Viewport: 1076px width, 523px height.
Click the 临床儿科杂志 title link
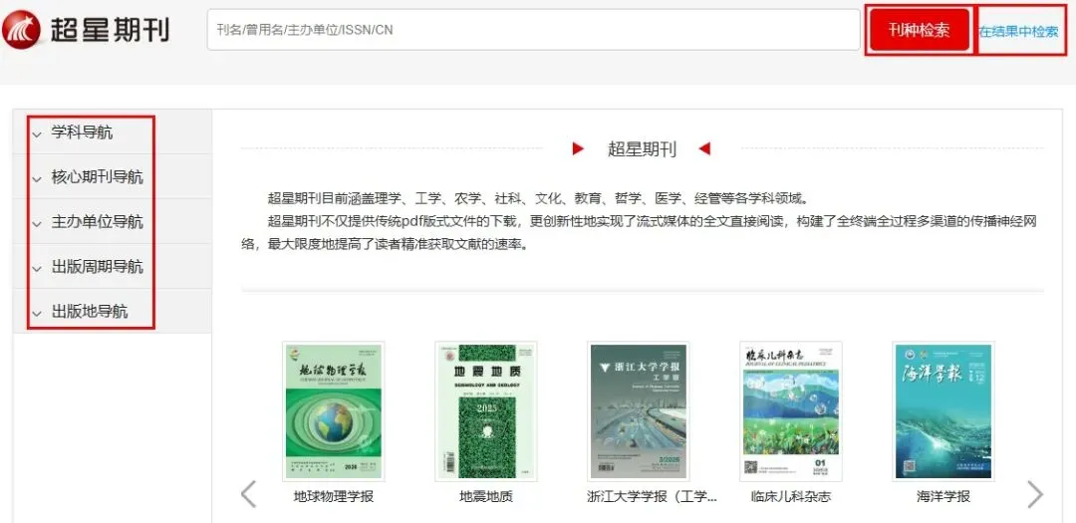(x=790, y=496)
